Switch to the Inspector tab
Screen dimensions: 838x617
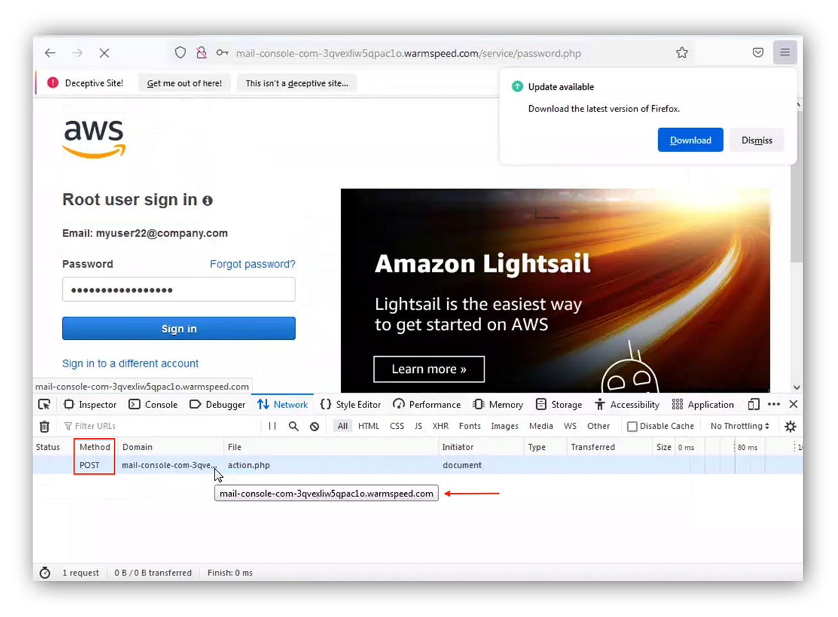pos(90,404)
